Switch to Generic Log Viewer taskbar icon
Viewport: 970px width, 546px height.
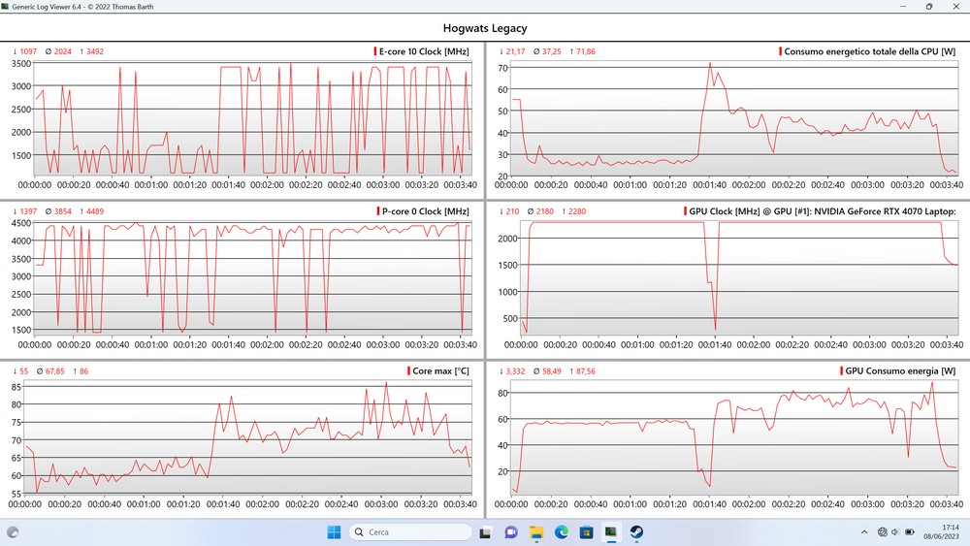[x=611, y=531]
